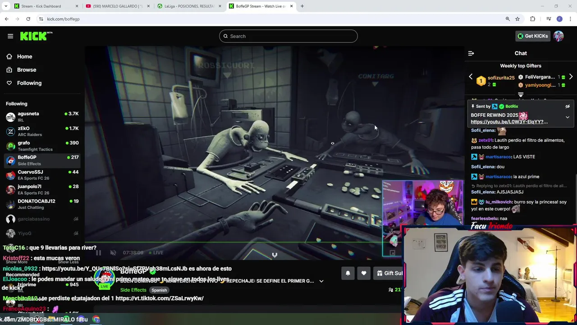
Task: Click the KICK logo
Action: (36, 36)
